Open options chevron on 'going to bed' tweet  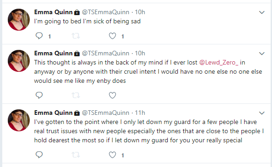click(261, 12)
